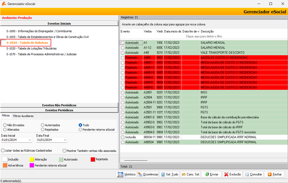Click the Data Final date field 31/01/2024
Screen dimensions: 288x183
click(52, 140)
